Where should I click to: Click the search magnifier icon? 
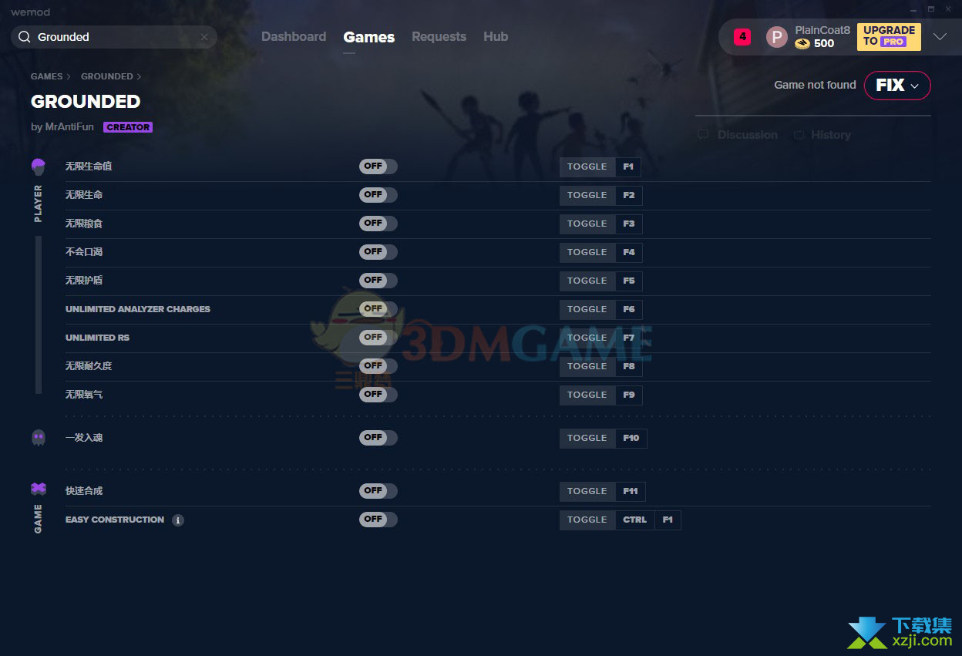coord(25,37)
